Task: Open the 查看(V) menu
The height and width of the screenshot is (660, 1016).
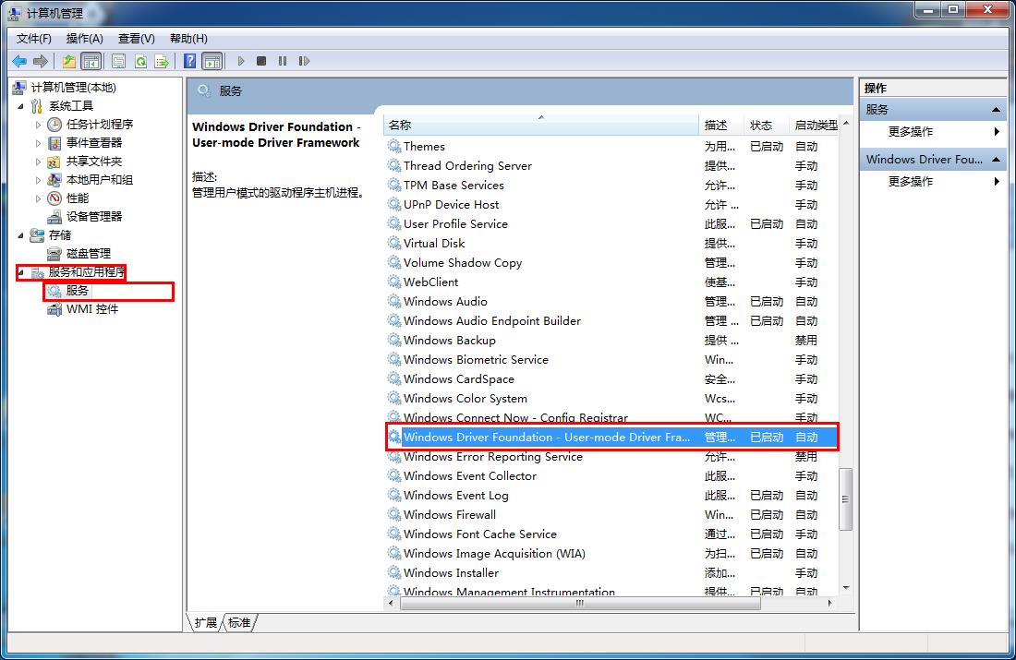Action: 134,38
